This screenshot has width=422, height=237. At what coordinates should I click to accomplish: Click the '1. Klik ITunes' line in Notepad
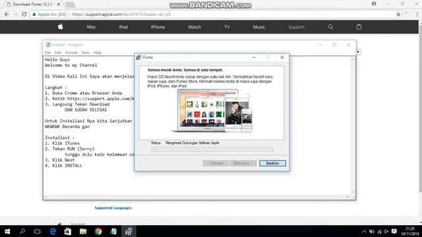62,143
